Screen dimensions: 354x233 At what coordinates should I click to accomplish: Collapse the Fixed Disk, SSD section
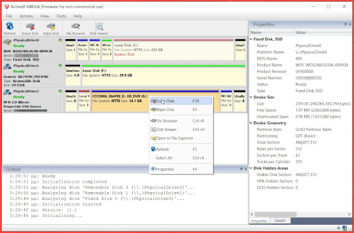[251, 39]
